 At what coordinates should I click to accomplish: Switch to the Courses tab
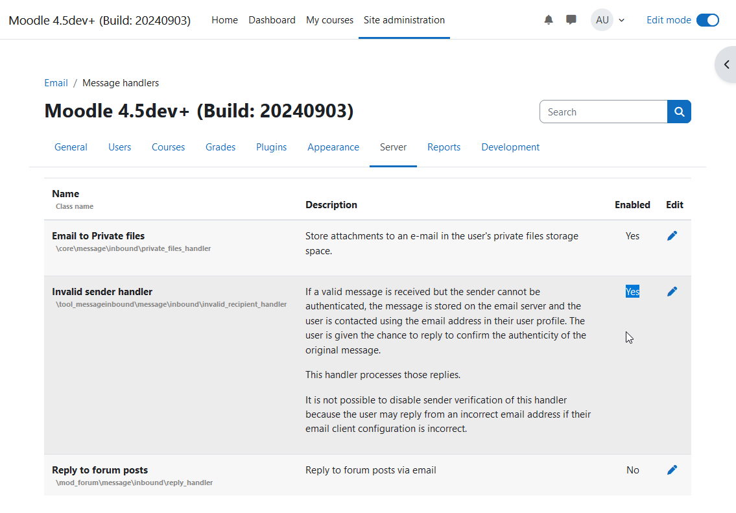[168, 147]
